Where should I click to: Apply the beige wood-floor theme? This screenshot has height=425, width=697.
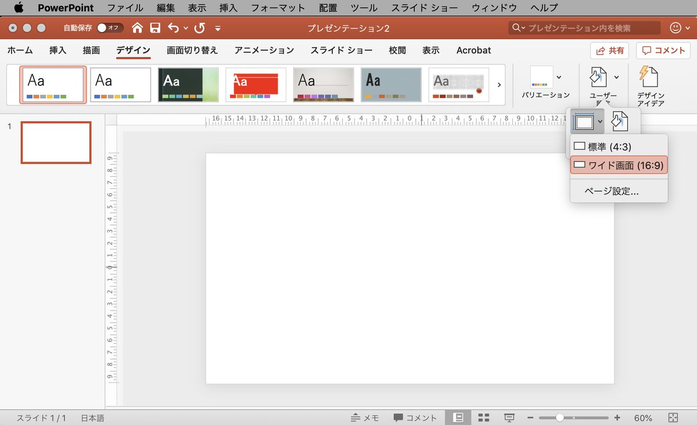pos(324,85)
